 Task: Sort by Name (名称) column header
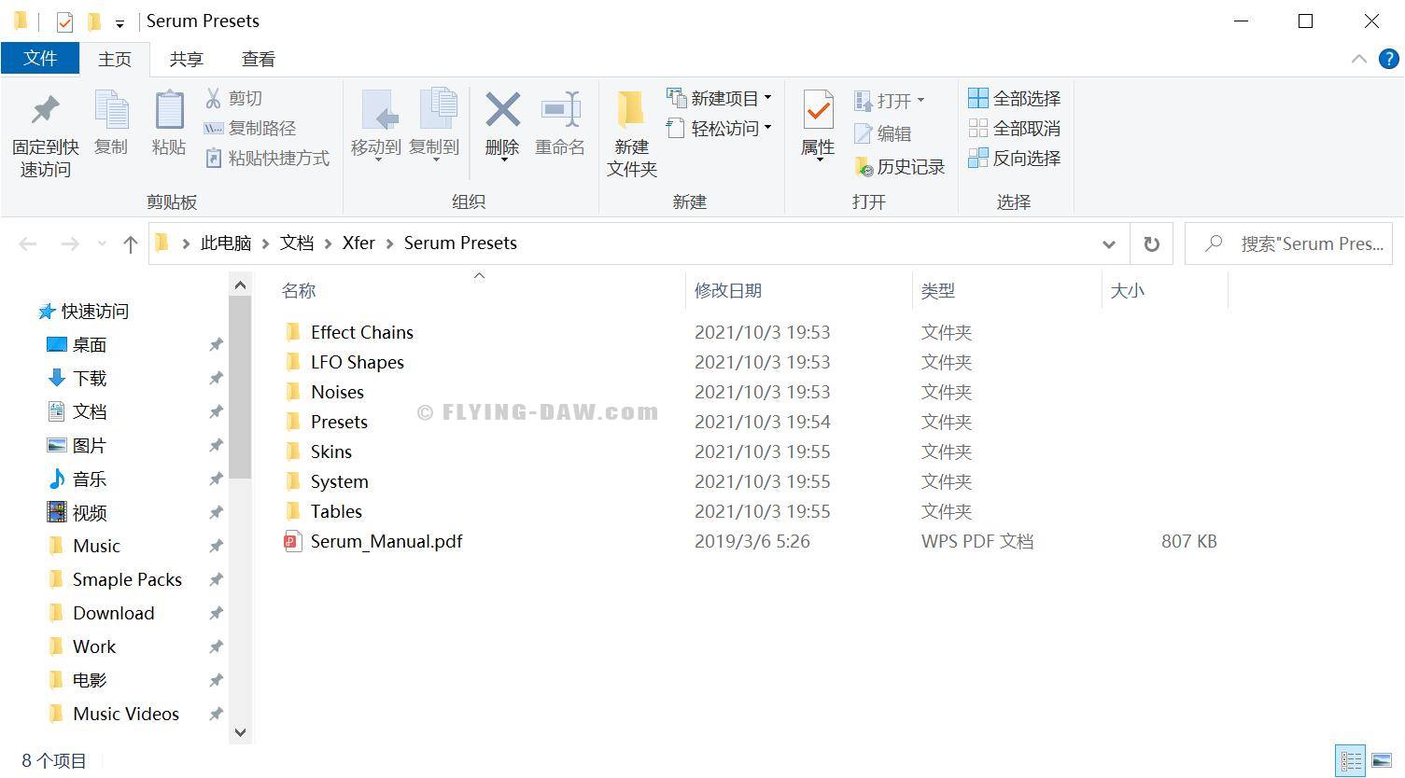pyautogui.click(x=300, y=291)
